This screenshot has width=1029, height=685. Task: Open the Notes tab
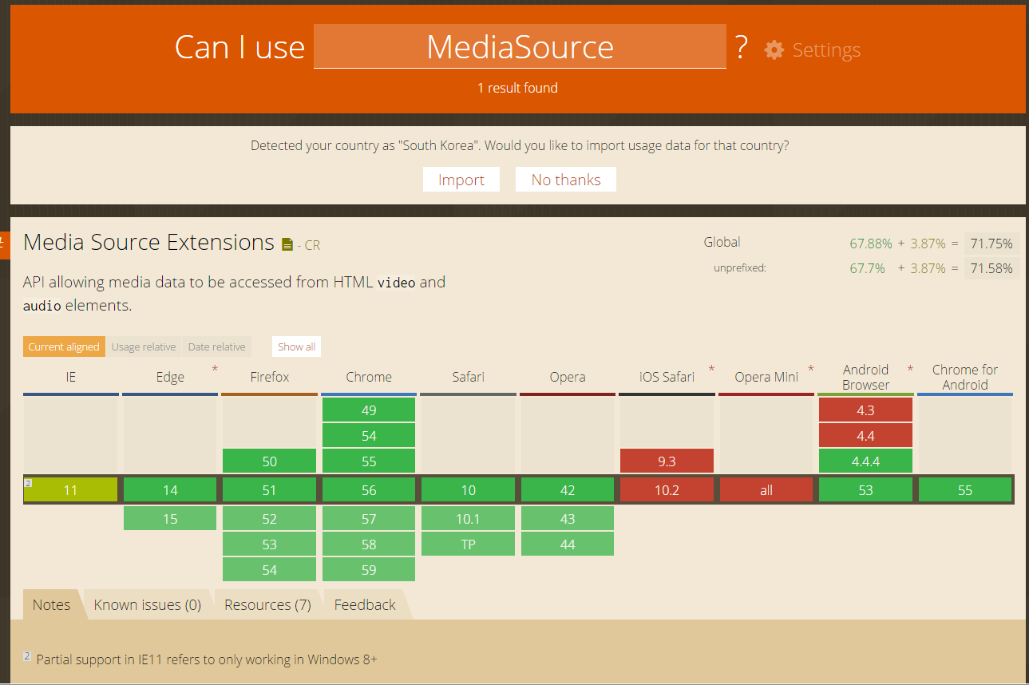[x=52, y=604]
